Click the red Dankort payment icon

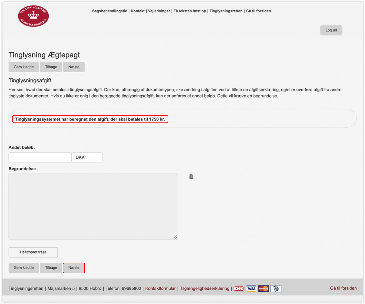tap(239, 288)
